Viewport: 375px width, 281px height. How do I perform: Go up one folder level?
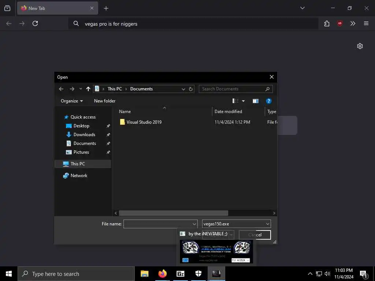[x=88, y=89]
